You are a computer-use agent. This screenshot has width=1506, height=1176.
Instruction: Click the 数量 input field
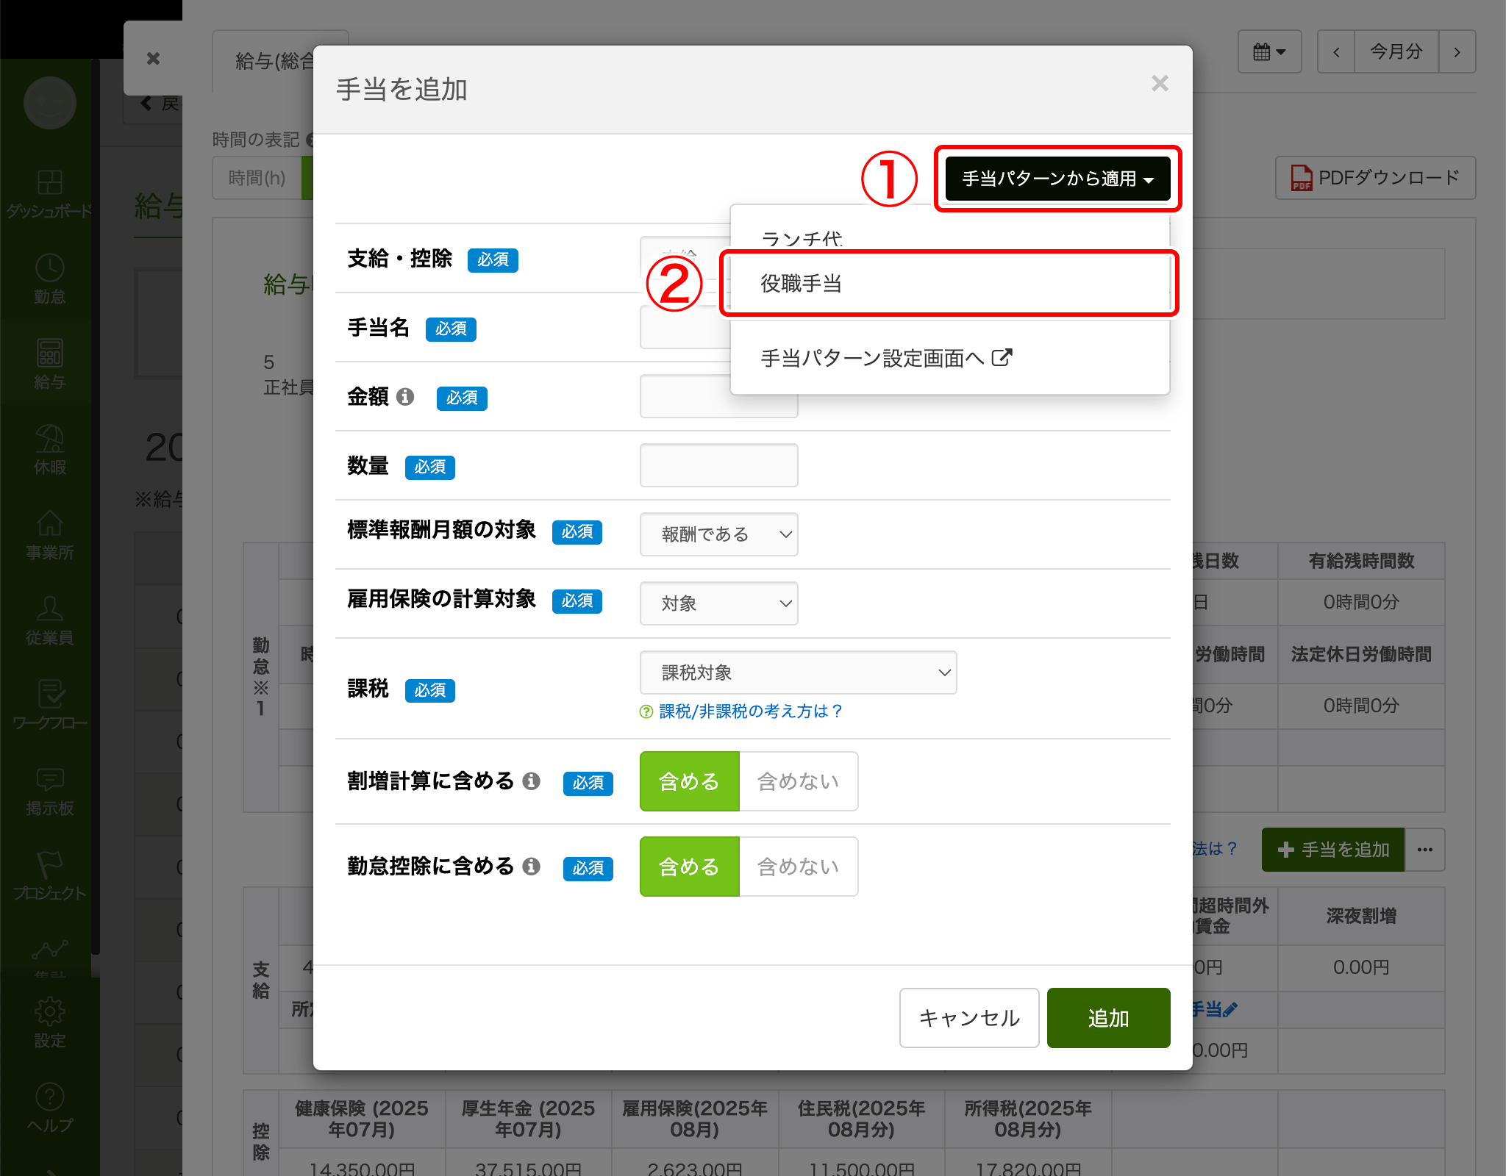[718, 465]
